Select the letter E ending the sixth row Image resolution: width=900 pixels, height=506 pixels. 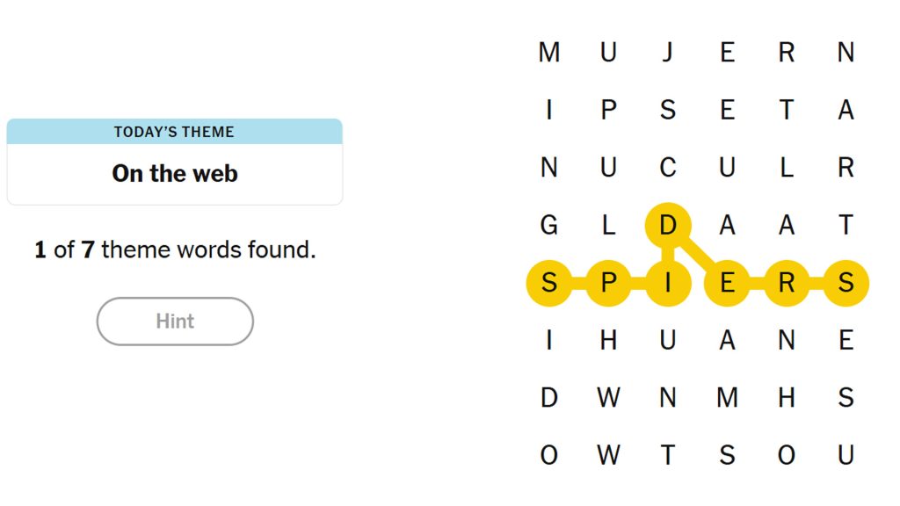coord(846,340)
